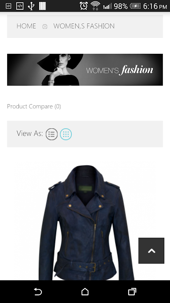Tap Android home navigation button
Image resolution: width=170 pixels, height=303 pixels.
click(85, 292)
